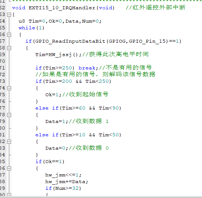Click the comment 收到起始信号
Viewport: 202px width, 198px height.
click(x=85, y=94)
